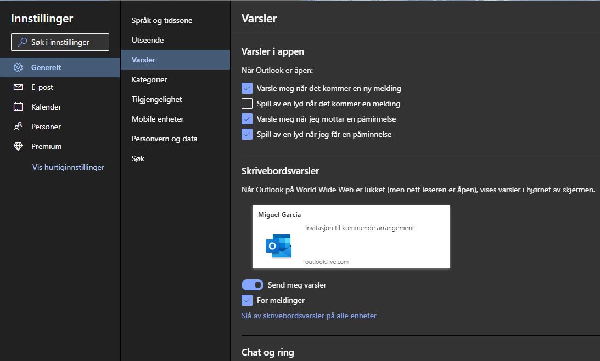600x361 pixels.
Task: Open the 'Språk og tidssone' settings
Action: coord(162,20)
